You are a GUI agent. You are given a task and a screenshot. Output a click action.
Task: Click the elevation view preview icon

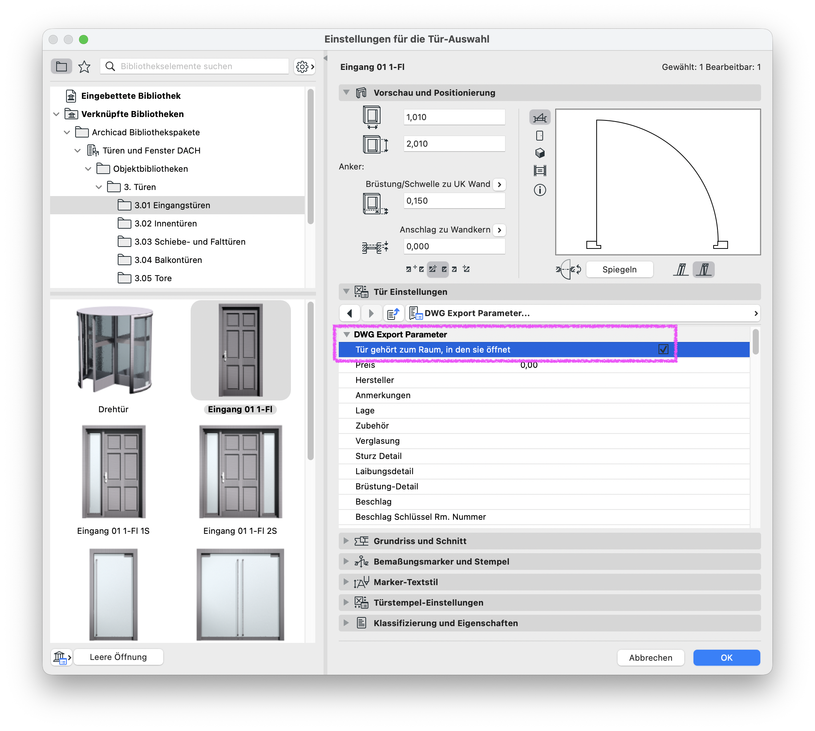coord(540,136)
